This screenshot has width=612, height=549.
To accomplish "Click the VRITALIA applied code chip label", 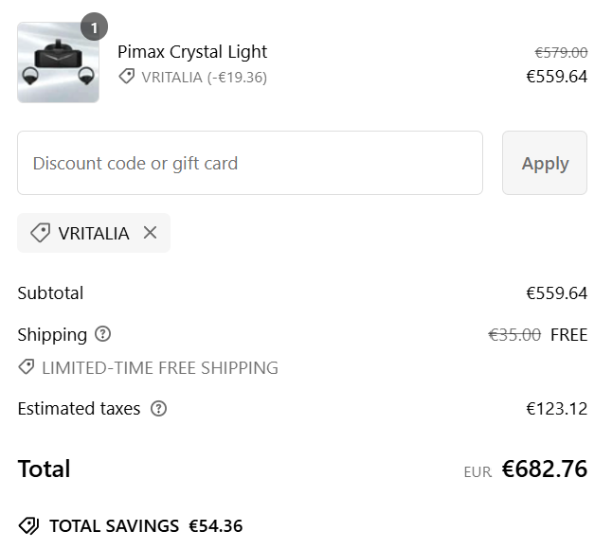I will (x=94, y=234).
